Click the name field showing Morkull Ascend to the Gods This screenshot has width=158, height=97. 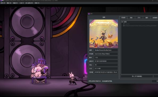click(x=106, y=50)
